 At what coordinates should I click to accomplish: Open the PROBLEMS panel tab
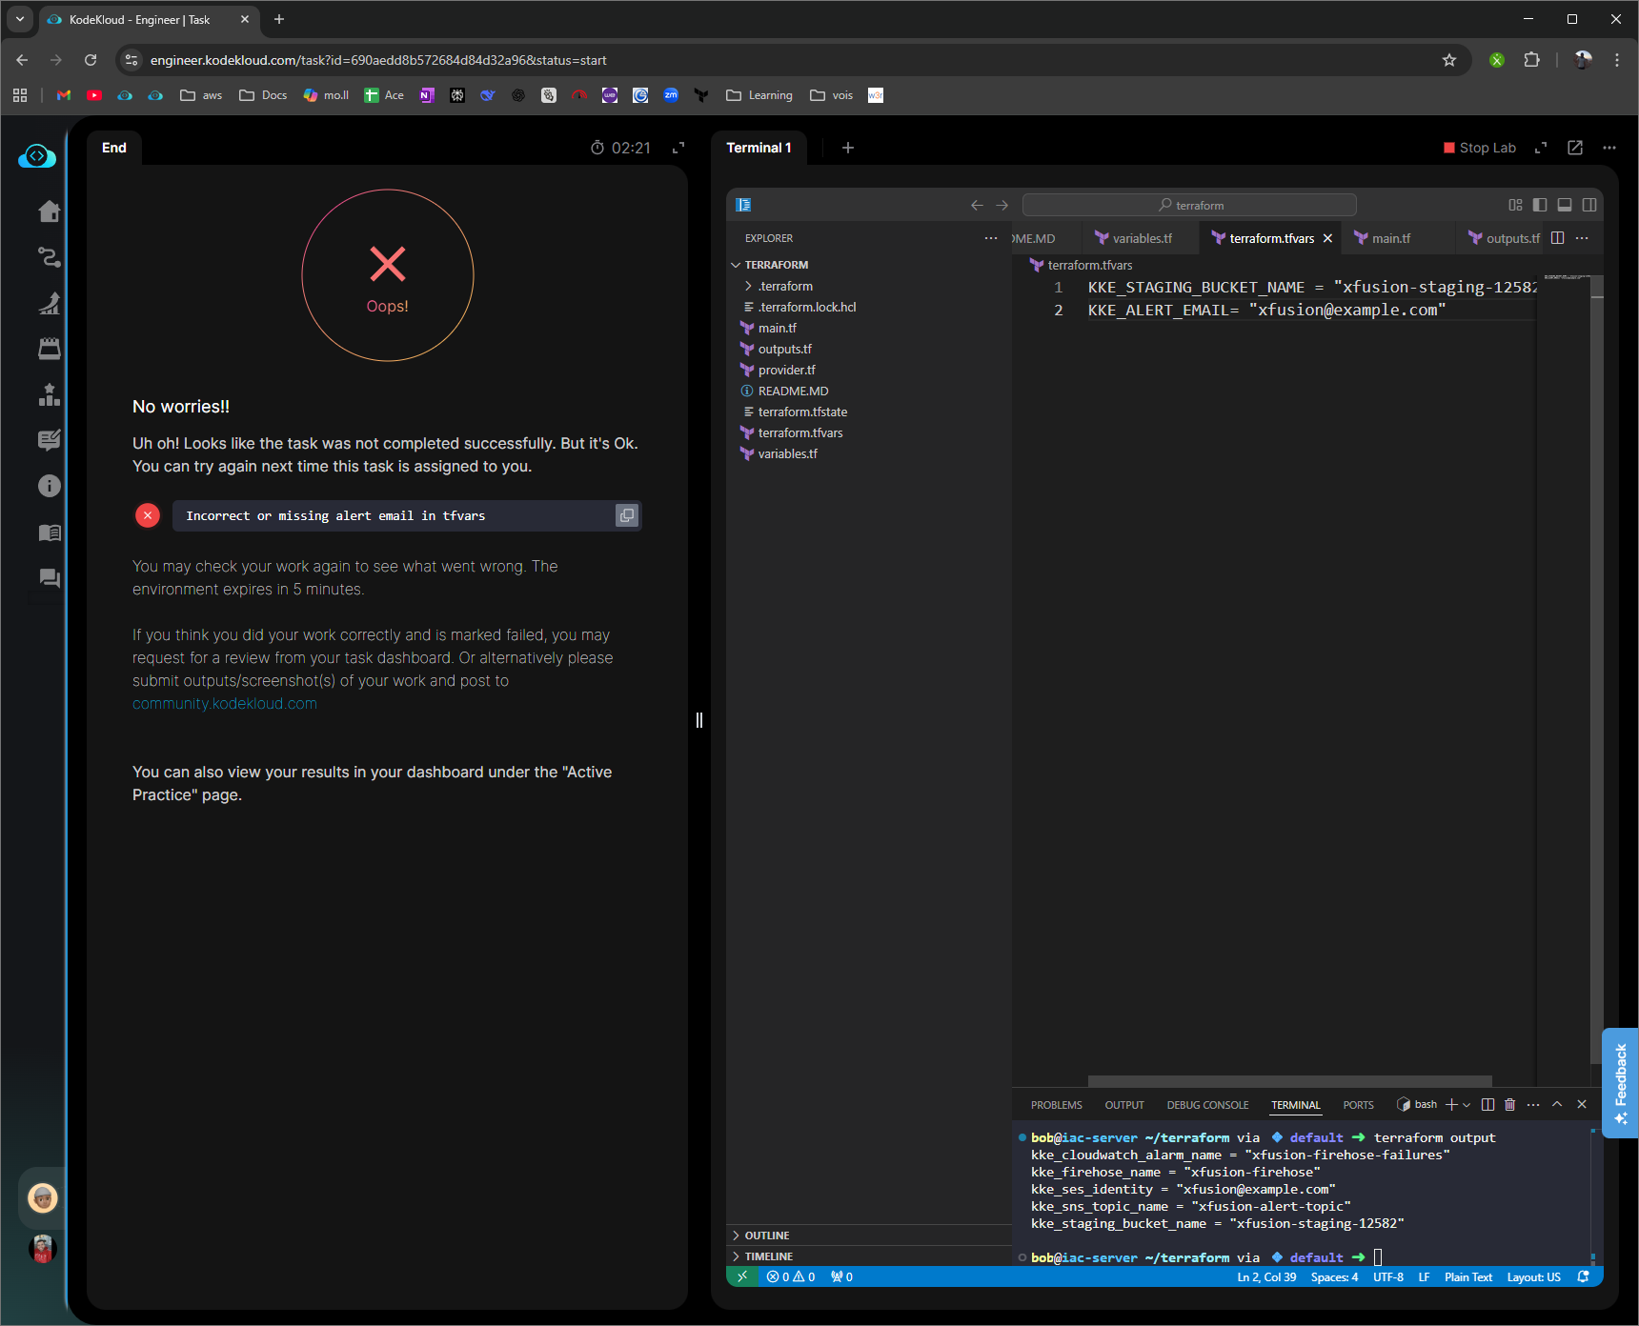[x=1056, y=1105]
